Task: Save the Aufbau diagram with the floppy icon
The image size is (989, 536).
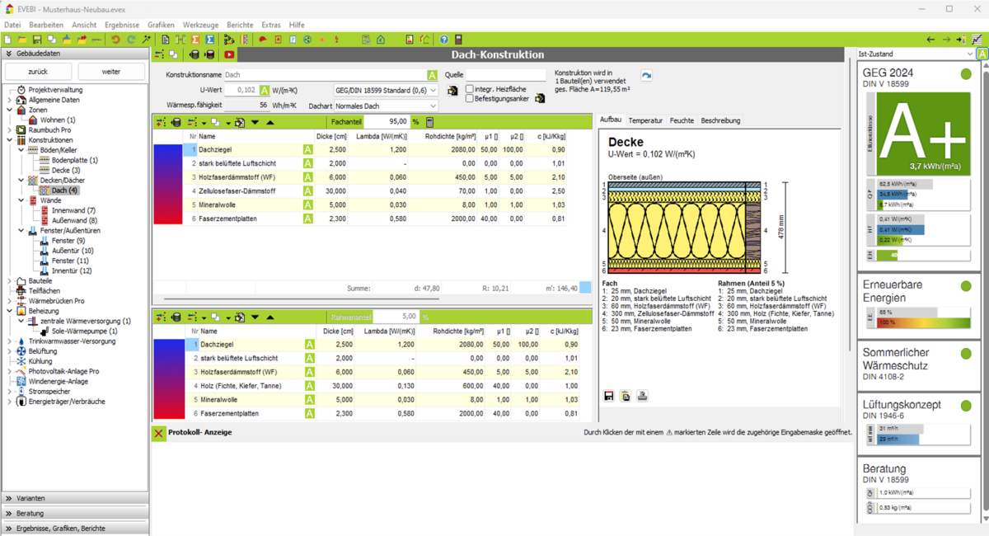Action: click(609, 396)
